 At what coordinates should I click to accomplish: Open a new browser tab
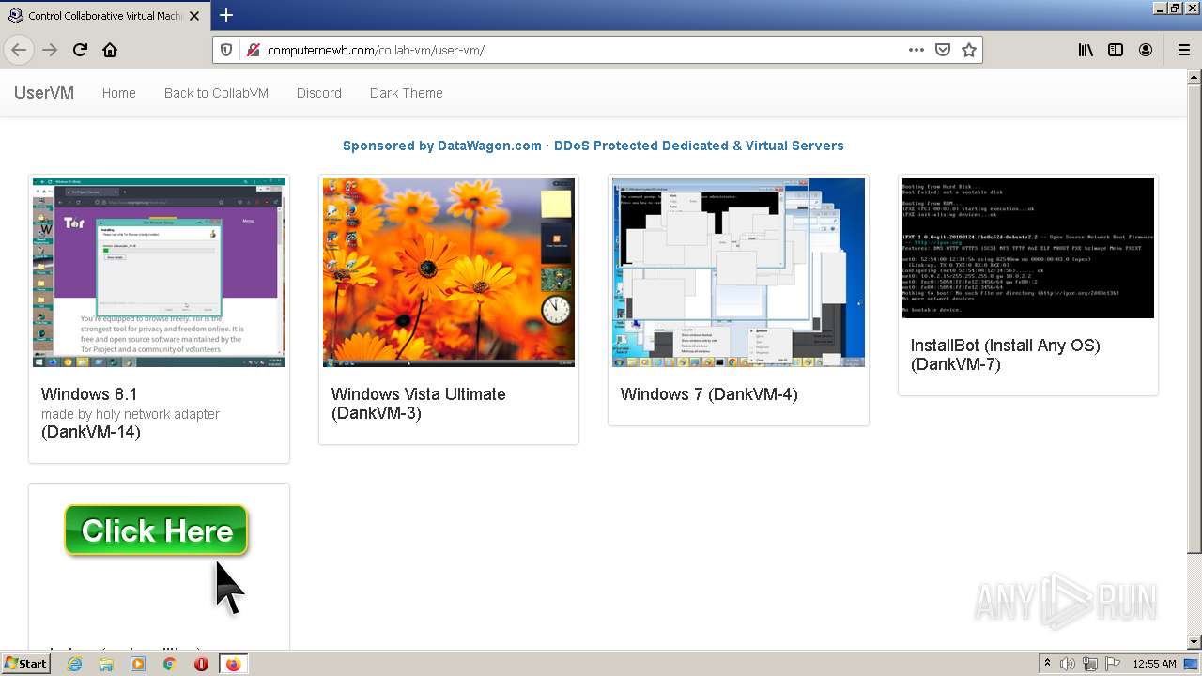tap(226, 15)
